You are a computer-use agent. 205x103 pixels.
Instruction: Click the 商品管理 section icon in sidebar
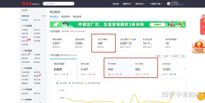pyautogui.click(x=22, y=68)
